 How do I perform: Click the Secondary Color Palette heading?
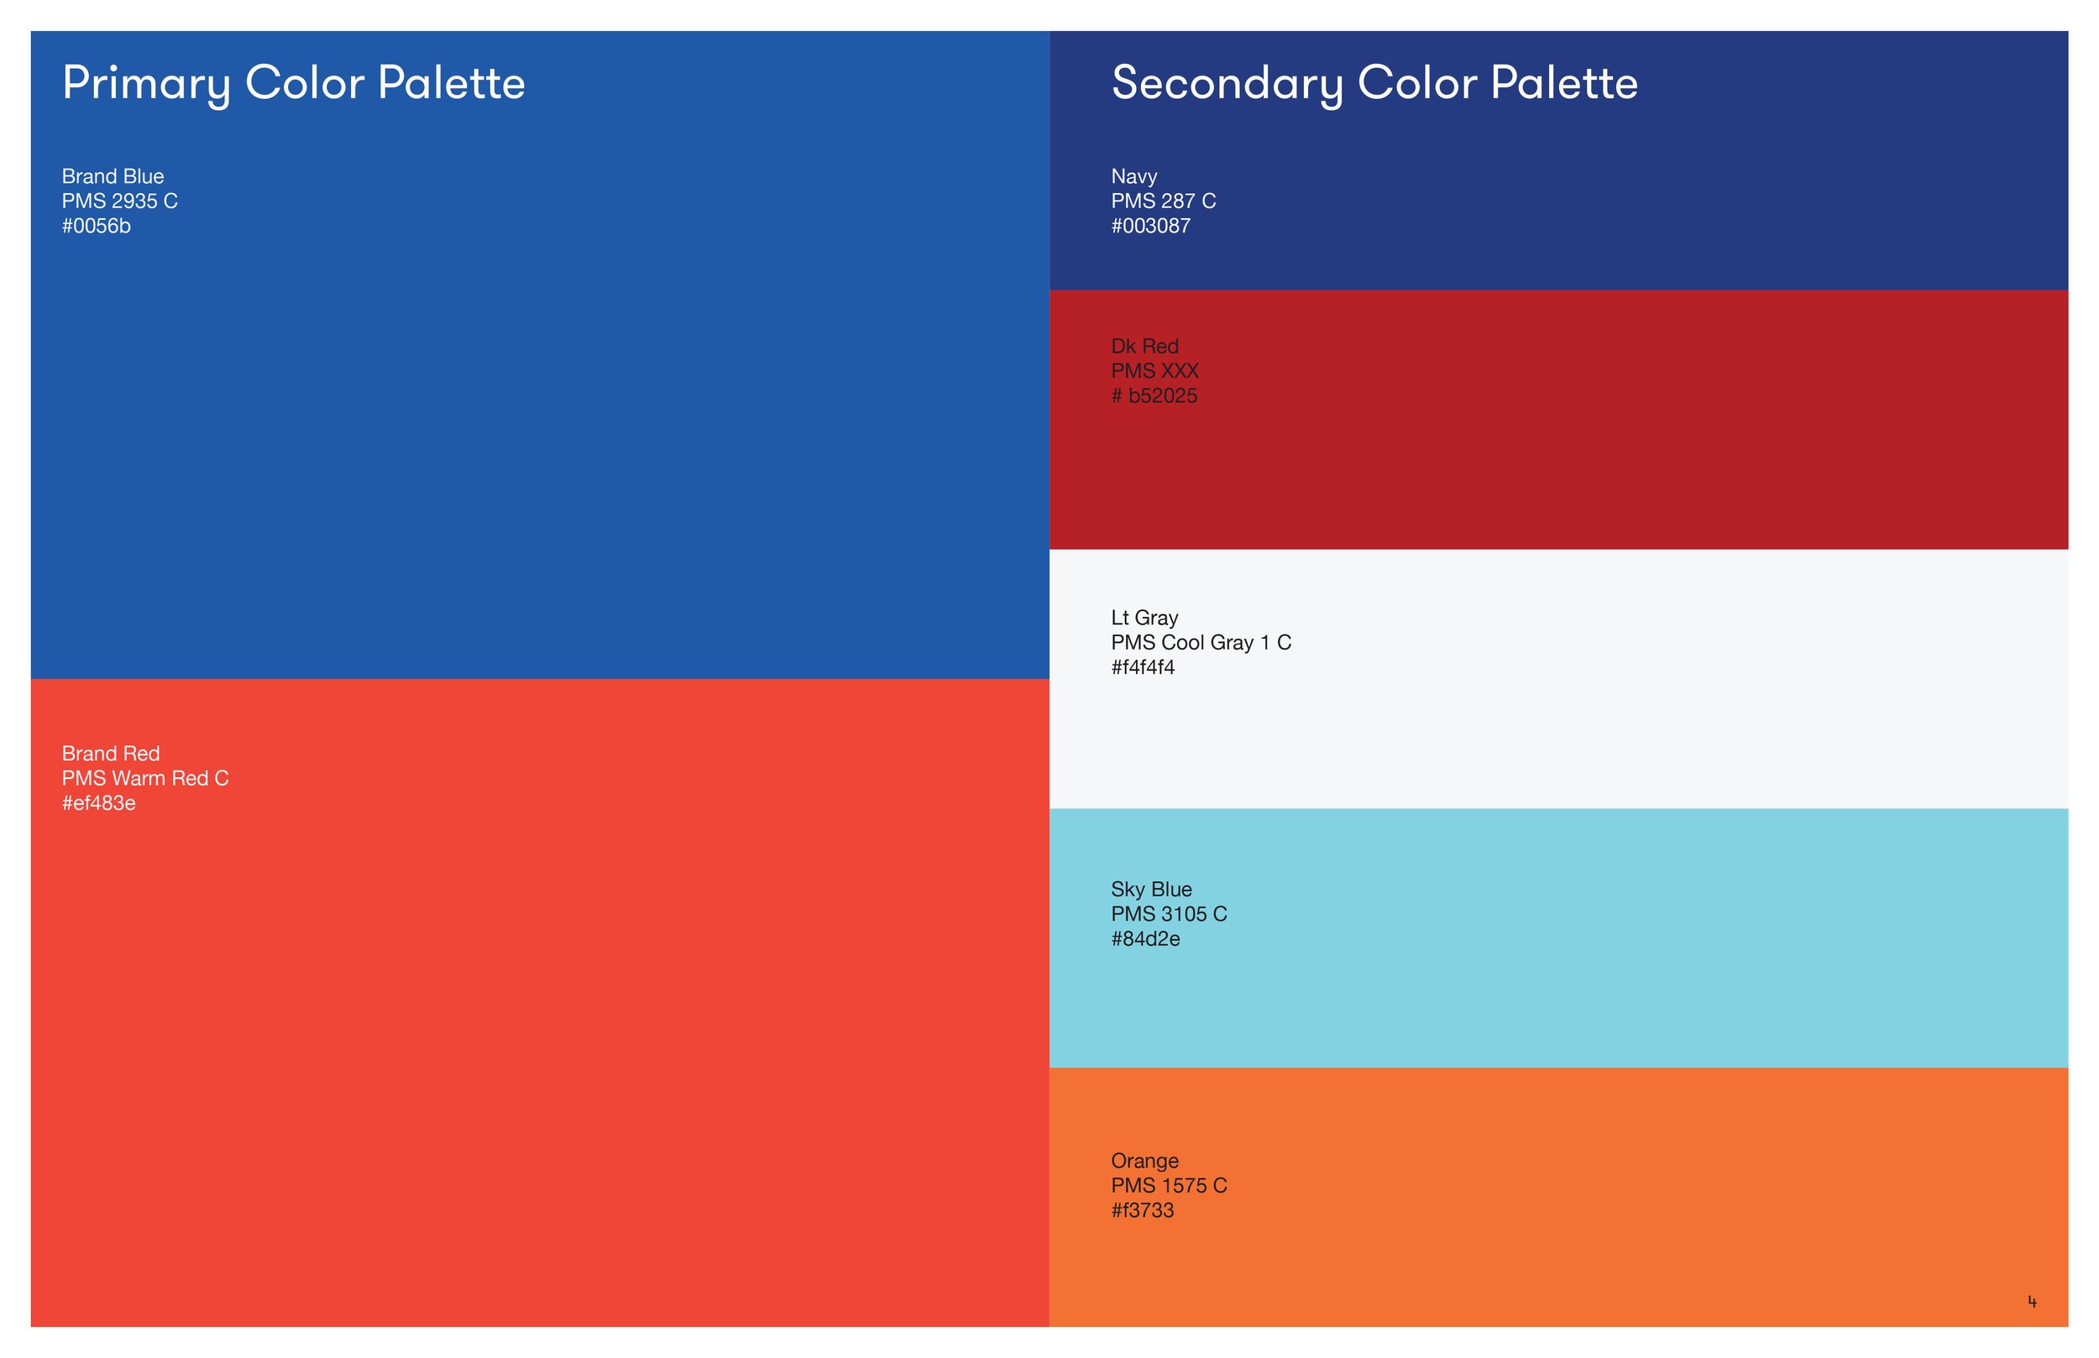[x=1374, y=85]
